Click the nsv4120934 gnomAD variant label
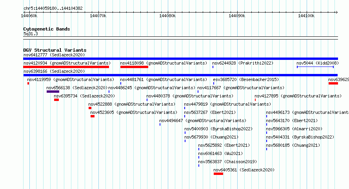This screenshot has width=349, height=189. tap(67, 63)
